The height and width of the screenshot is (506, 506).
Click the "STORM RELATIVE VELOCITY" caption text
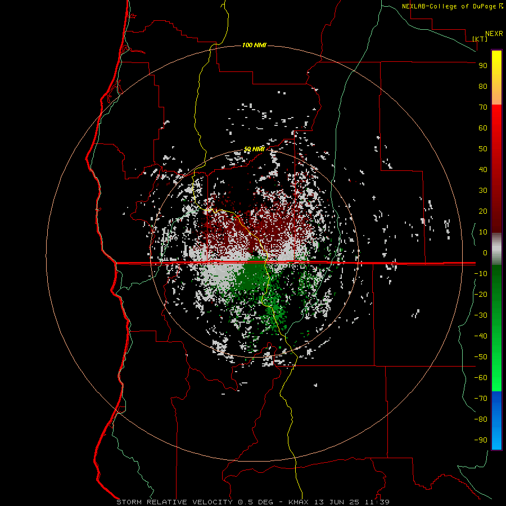[x=174, y=502]
